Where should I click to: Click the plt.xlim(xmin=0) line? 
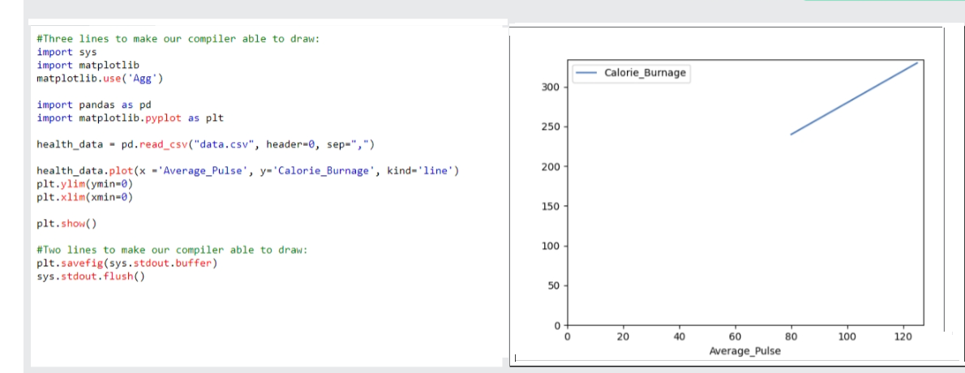pyautogui.click(x=85, y=197)
